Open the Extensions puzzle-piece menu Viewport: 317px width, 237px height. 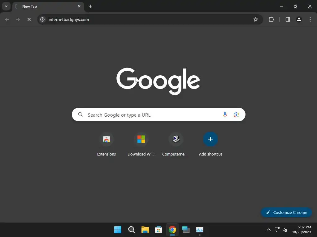tap(271, 19)
